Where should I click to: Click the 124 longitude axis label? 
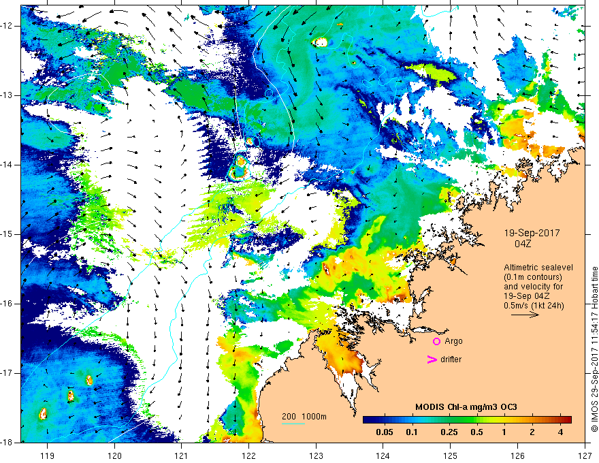383,456
